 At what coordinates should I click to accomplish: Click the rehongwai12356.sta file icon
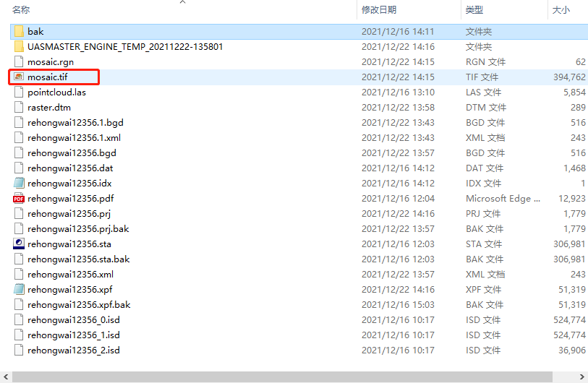click(19, 244)
